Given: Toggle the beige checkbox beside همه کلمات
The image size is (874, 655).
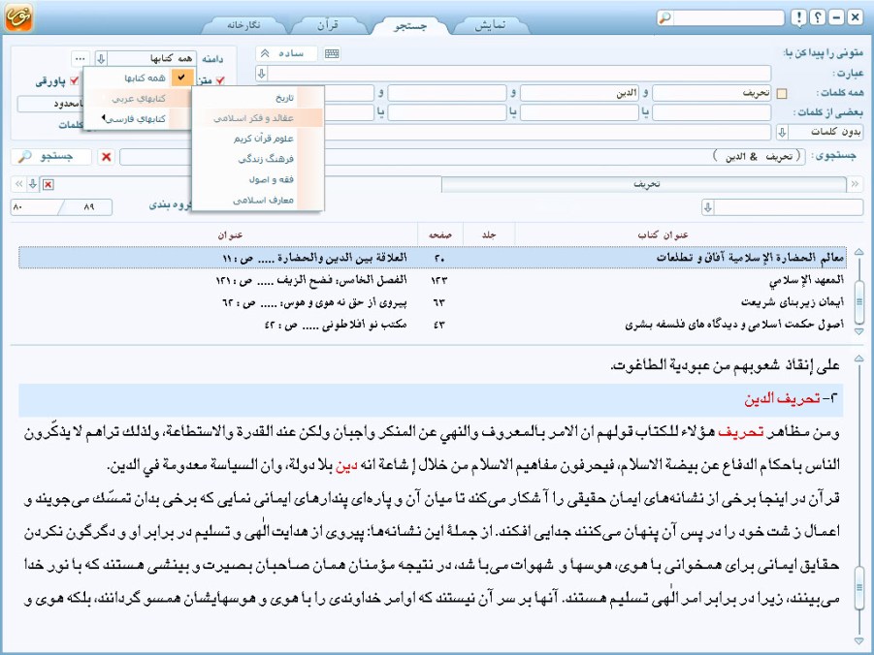Looking at the screenshot, I should [x=782, y=94].
